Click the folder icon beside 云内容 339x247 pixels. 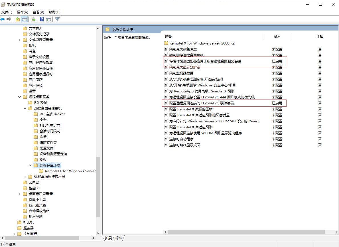(25, 182)
